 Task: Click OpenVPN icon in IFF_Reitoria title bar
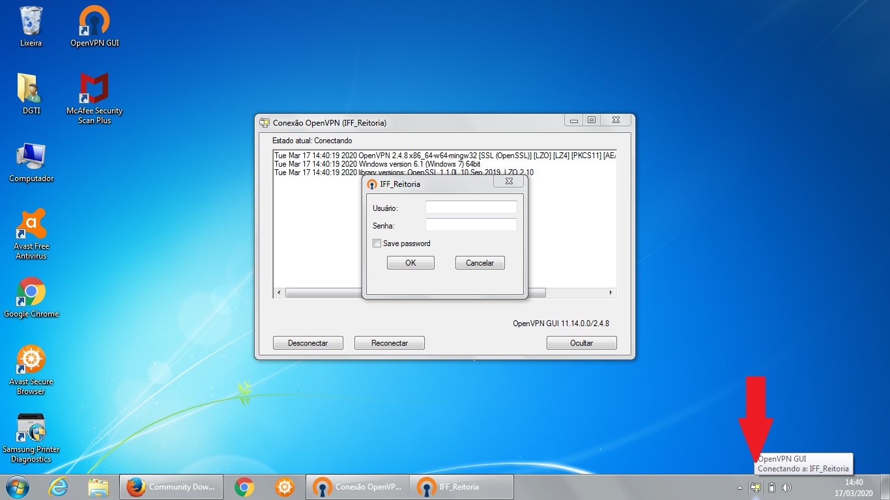tap(372, 184)
